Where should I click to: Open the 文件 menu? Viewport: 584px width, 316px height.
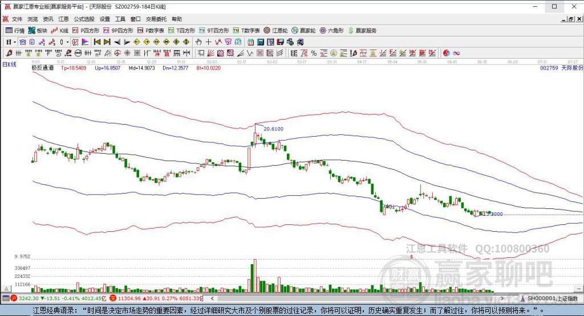point(17,19)
